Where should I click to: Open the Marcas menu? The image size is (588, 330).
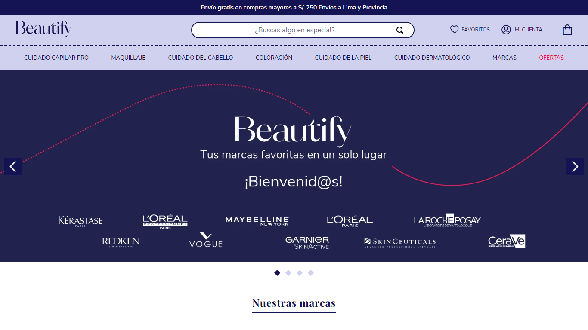pyautogui.click(x=504, y=58)
